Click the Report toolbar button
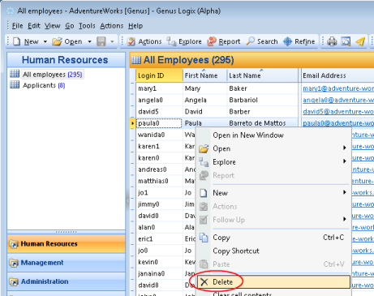Screen dimensions: 374x296 pyautogui.click(x=224, y=41)
